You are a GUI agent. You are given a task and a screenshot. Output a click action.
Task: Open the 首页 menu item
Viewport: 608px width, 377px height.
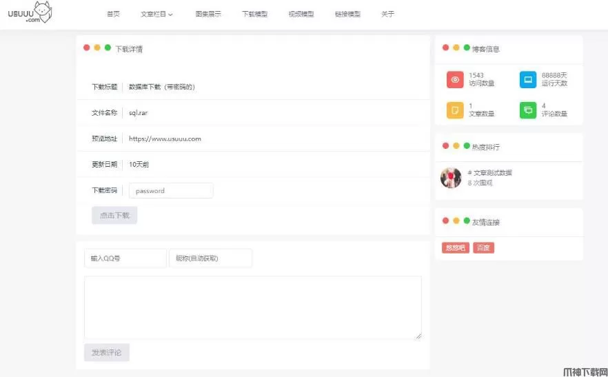click(113, 14)
